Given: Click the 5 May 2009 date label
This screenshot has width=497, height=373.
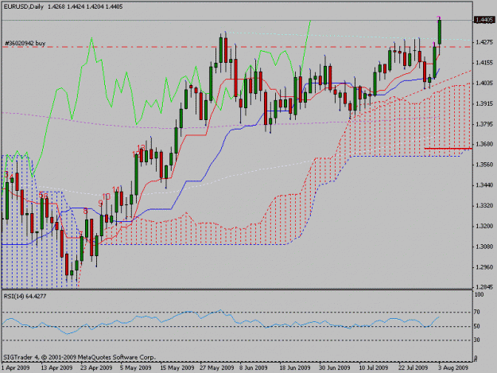Looking at the screenshot, I should 135,367.
